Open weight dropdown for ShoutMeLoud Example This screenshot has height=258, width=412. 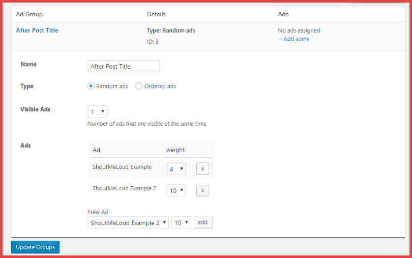[176, 169]
